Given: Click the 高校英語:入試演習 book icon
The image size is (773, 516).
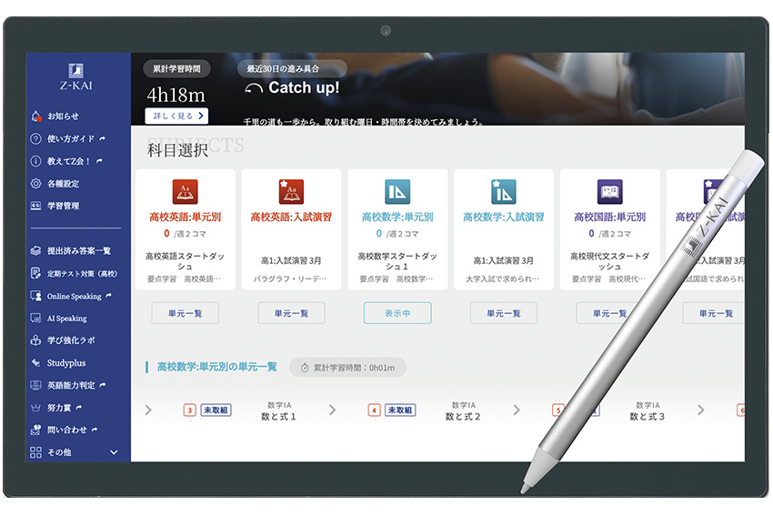Looking at the screenshot, I should [291, 192].
